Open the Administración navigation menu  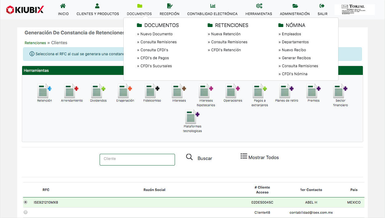[x=295, y=10]
